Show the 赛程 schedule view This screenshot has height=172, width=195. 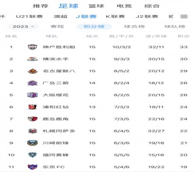[57, 27]
